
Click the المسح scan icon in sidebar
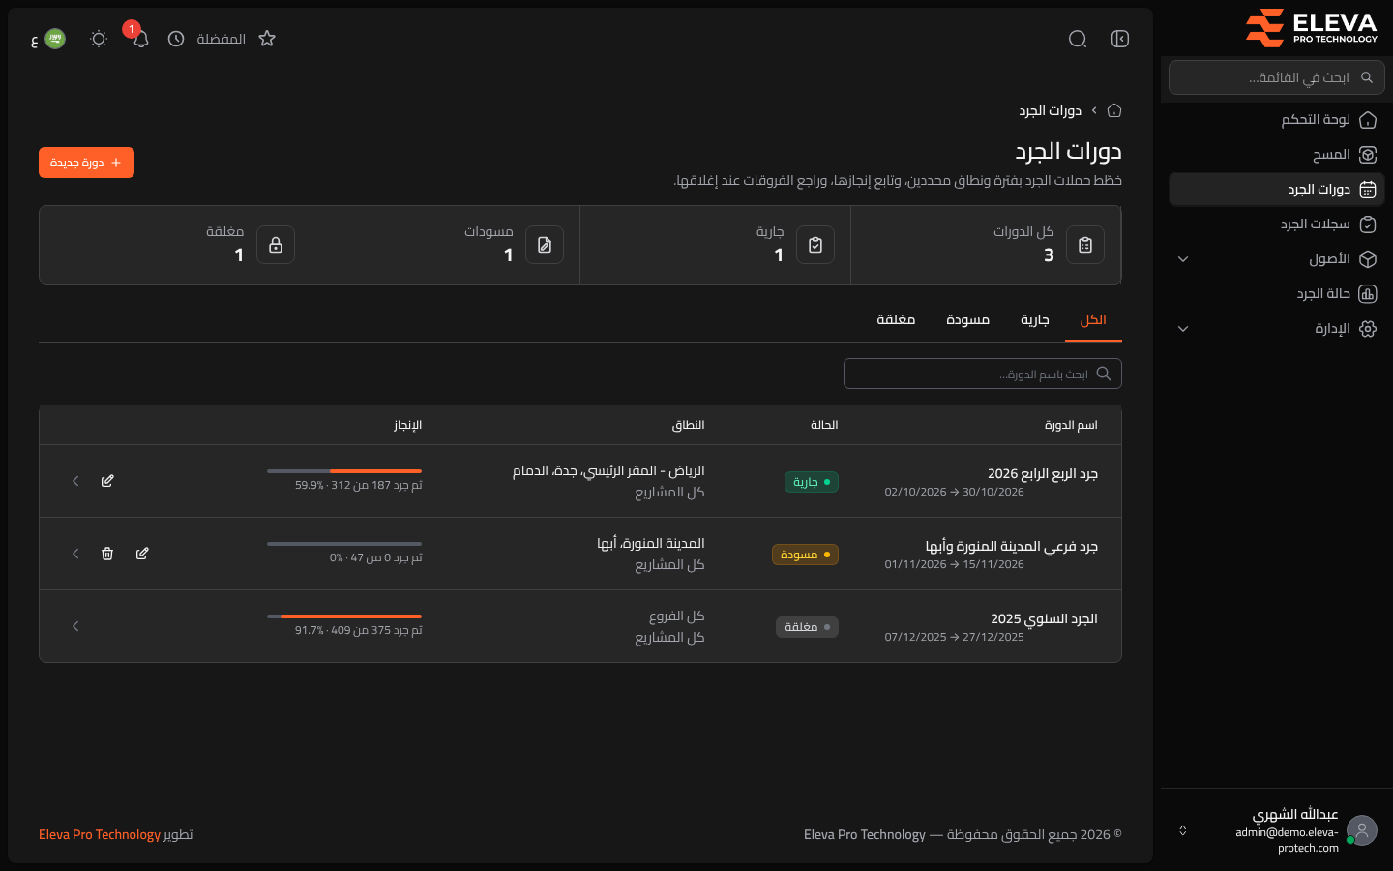pyautogui.click(x=1368, y=155)
